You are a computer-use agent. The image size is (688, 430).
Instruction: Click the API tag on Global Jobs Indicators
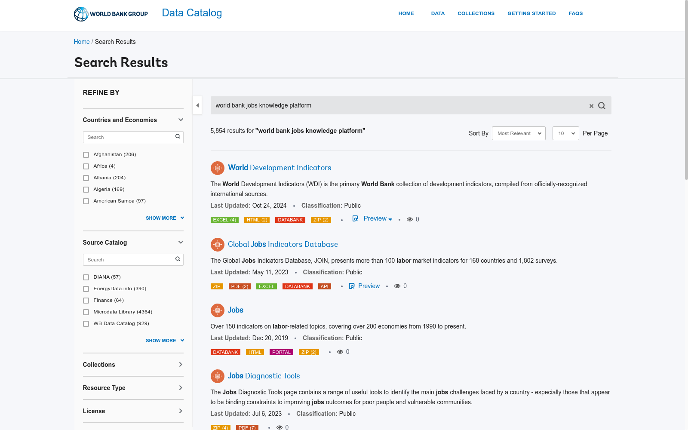coord(325,286)
